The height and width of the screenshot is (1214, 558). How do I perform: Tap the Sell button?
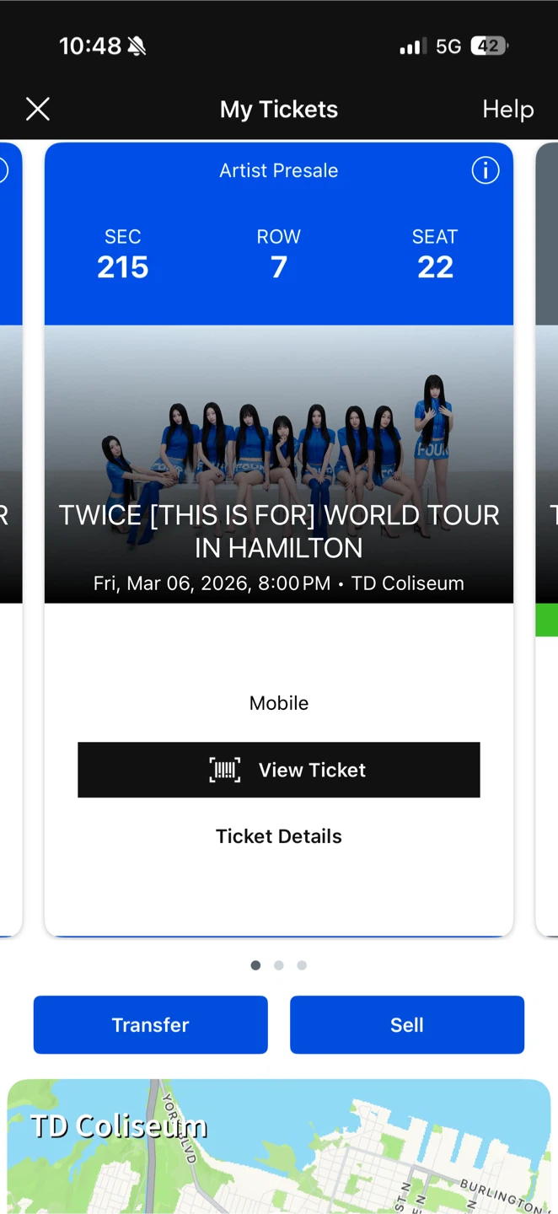point(407,1025)
